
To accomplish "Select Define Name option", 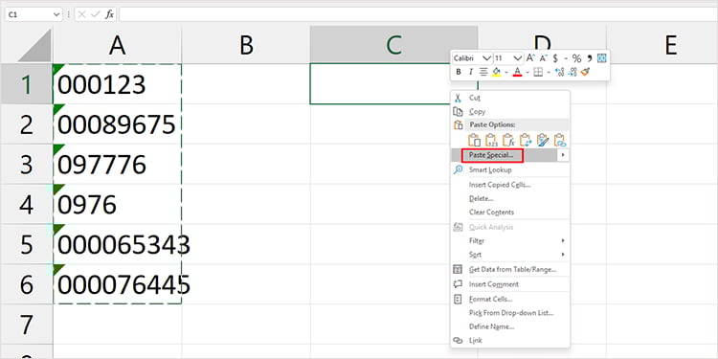I will point(510,327).
